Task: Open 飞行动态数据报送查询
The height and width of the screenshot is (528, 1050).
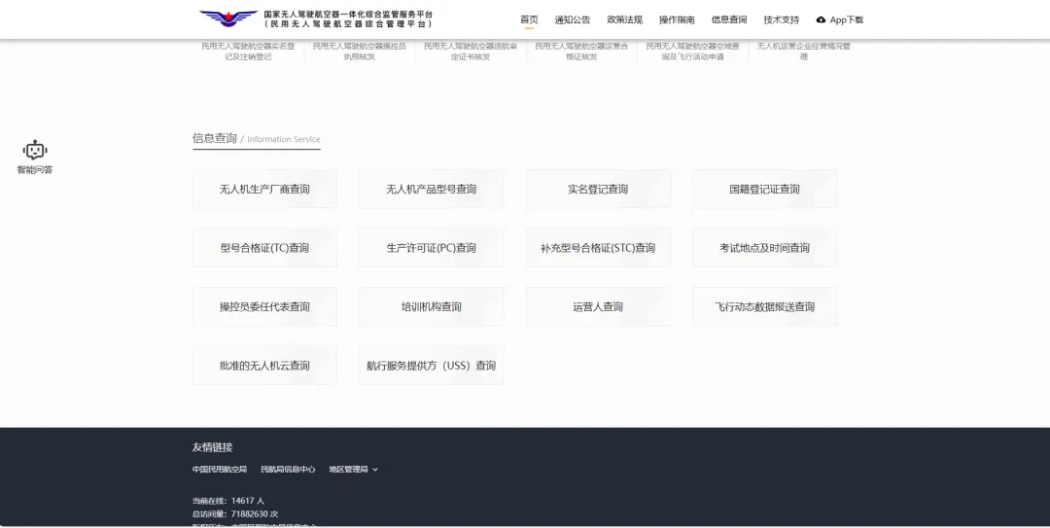Action: [x=765, y=307]
